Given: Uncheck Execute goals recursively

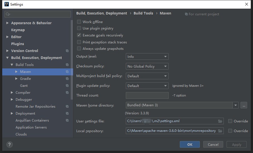Looking at the screenshot, I should [x=79, y=35].
